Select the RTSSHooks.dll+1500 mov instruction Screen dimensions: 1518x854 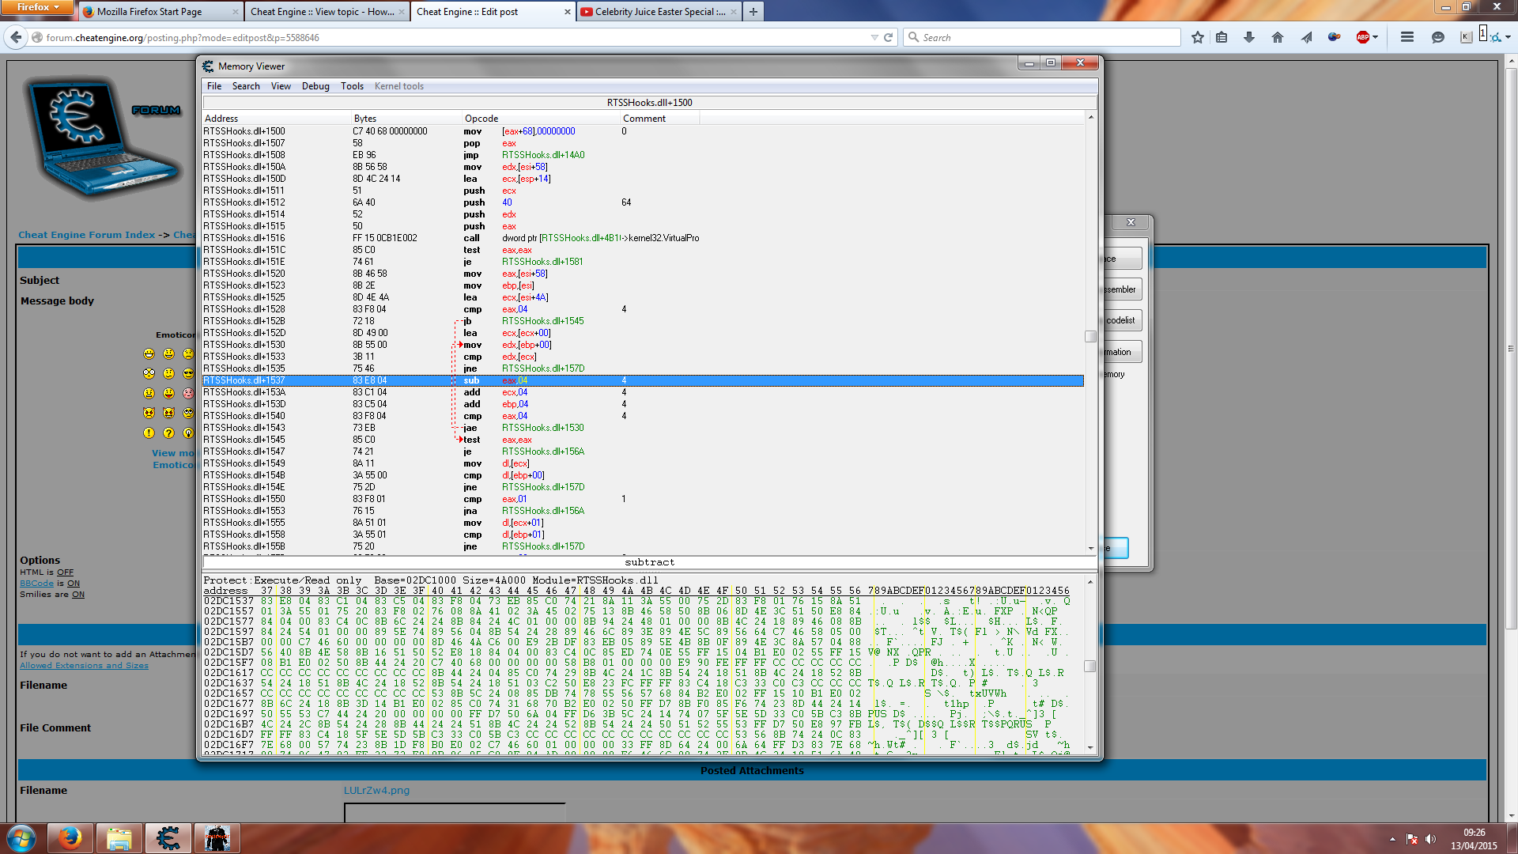pyautogui.click(x=643, y=131)
